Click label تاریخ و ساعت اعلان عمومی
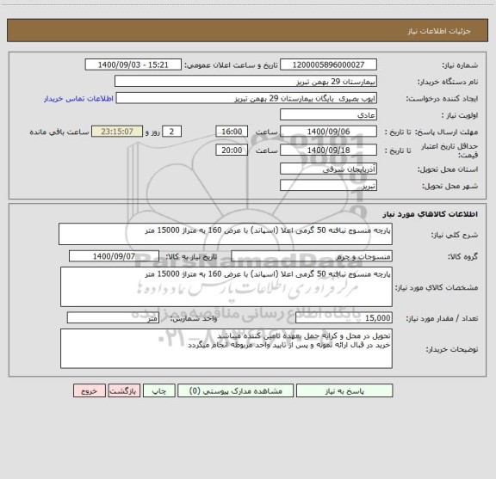The height and width of the screenshot is (479, 496). coord(232,65)
